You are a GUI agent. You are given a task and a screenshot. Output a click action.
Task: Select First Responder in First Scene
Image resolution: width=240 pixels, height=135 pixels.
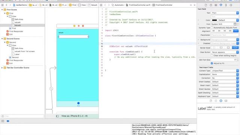tap(16, 31)
